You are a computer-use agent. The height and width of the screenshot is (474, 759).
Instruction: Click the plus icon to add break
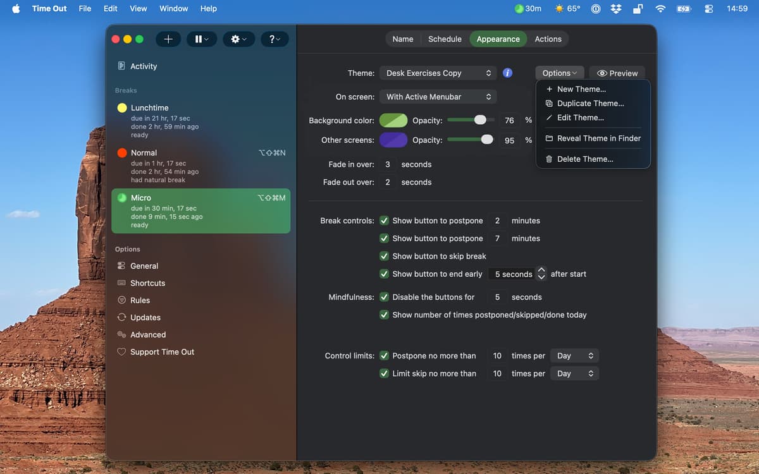pyautogui.click(x=168, y=39)
